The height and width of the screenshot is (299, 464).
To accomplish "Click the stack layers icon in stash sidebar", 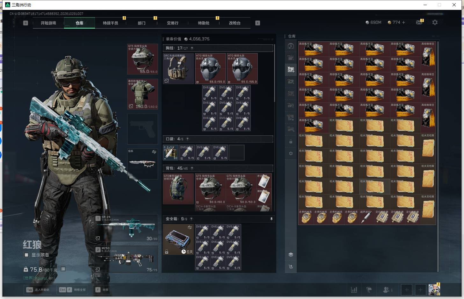I will click(291, 254).
